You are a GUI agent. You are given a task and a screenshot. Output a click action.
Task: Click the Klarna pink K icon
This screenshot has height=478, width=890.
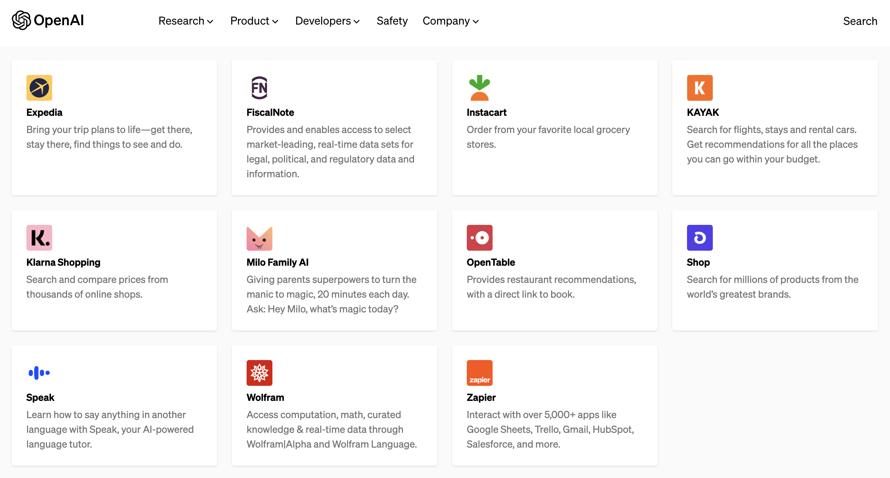(x=39, y=238)
